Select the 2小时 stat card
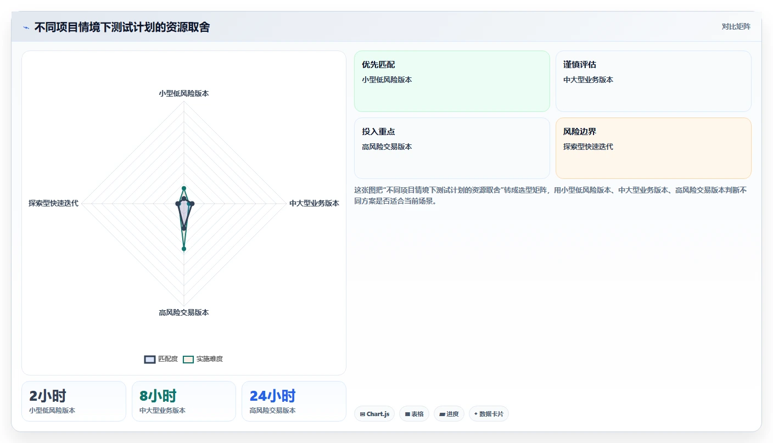The height and width of the screenshot is (443, 773). pos(74,401)
